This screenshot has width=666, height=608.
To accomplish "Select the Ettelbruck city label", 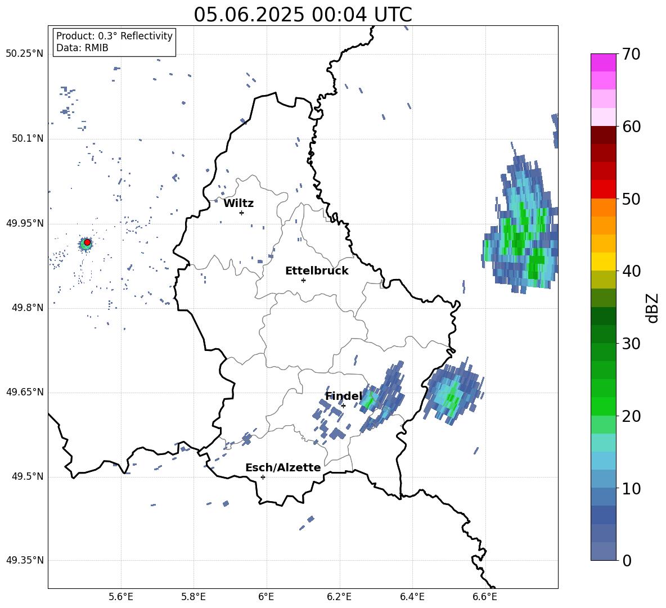I will pos(317,271).
